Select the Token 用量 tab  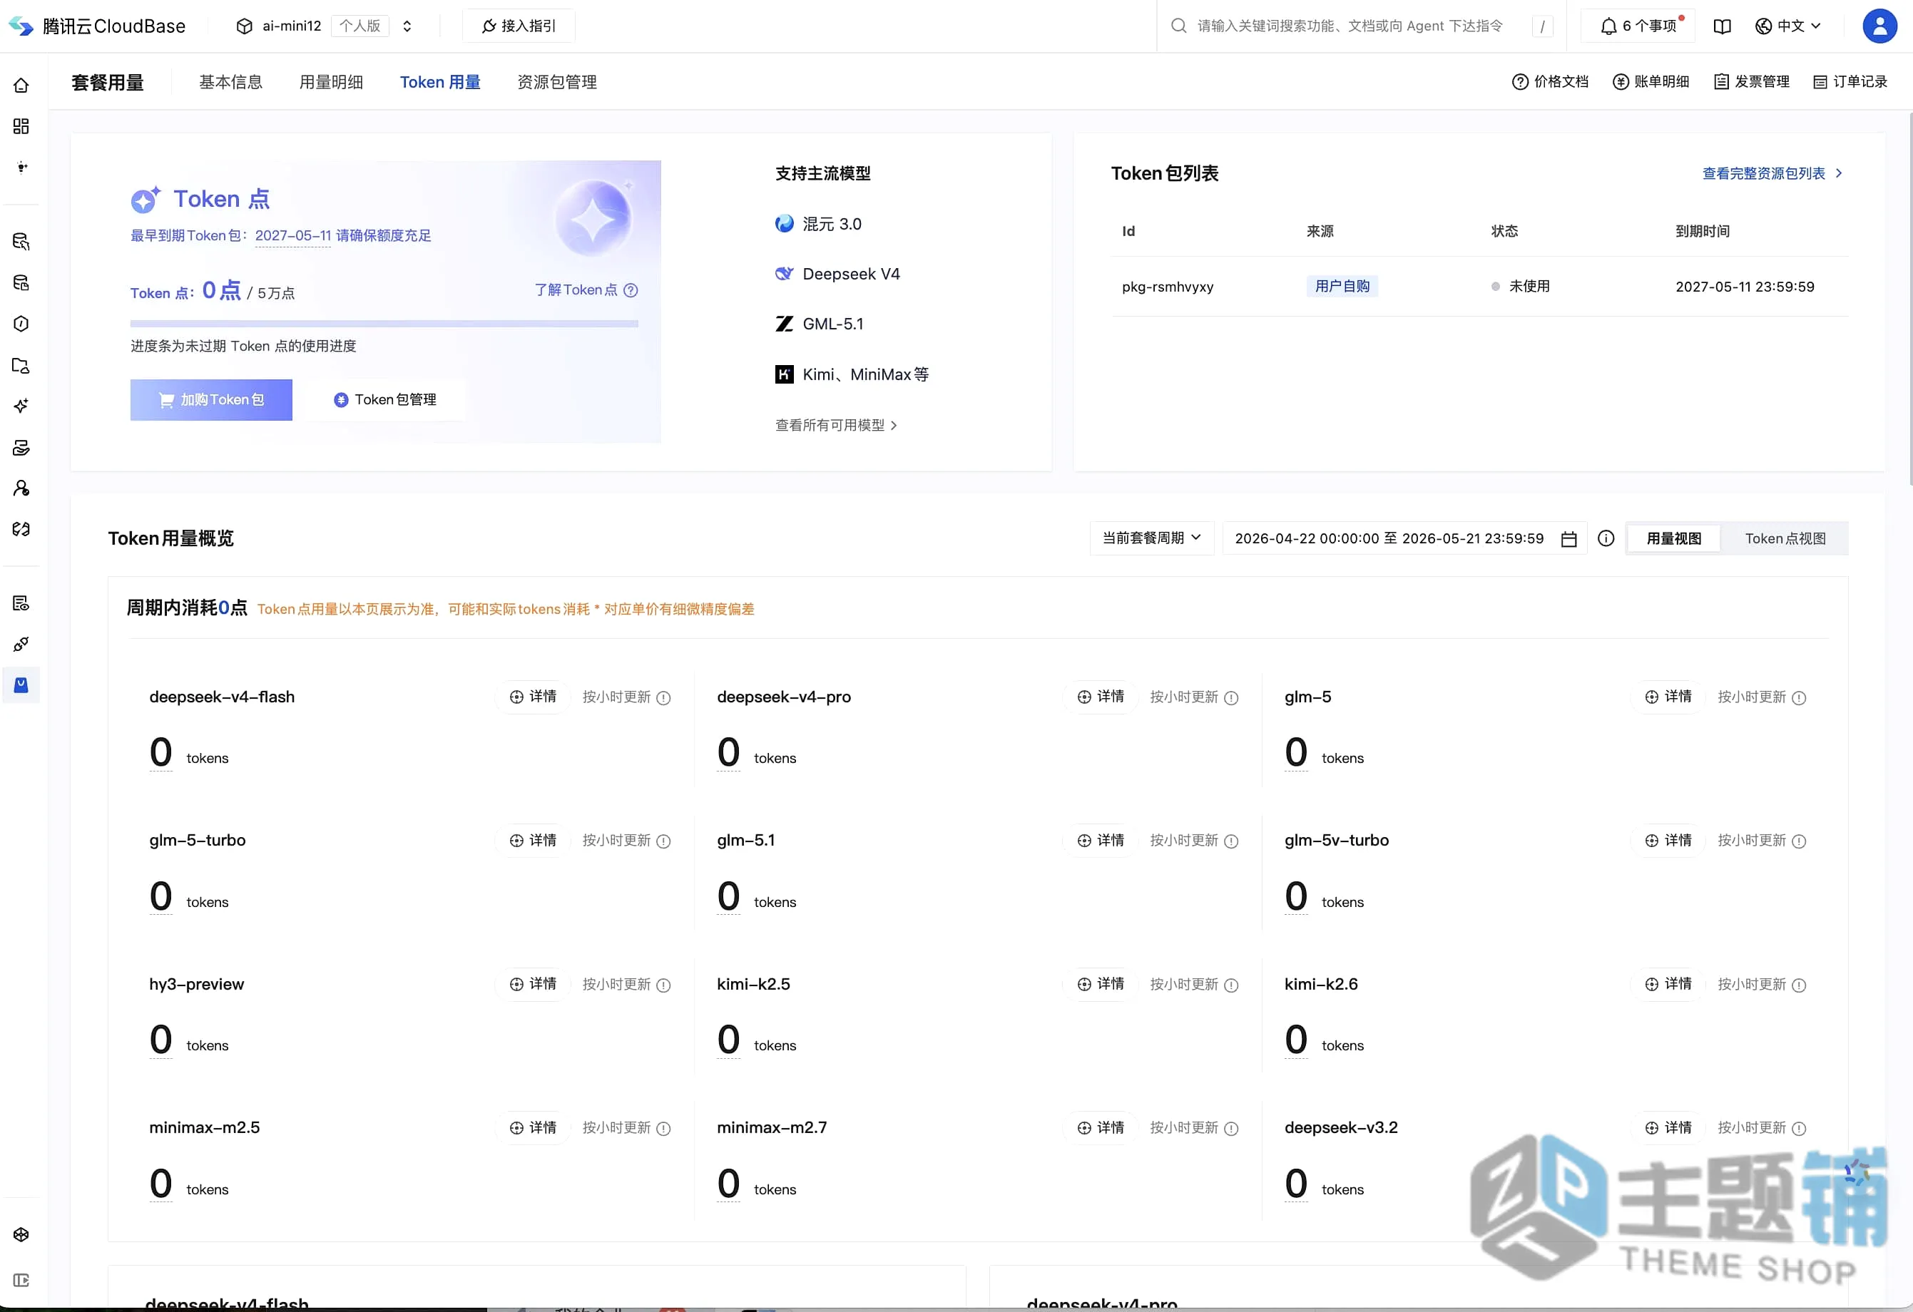440,82
